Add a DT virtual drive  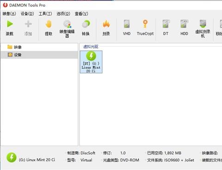click(x=166, y=24)
